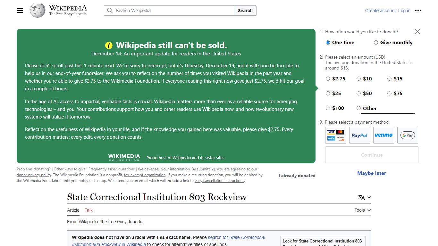Click the page title State Correctional Institution 803 Rockview
Image resolution: width=438 pixels, height=246 pixels.
pyautogui.click(x=157, y=197)
